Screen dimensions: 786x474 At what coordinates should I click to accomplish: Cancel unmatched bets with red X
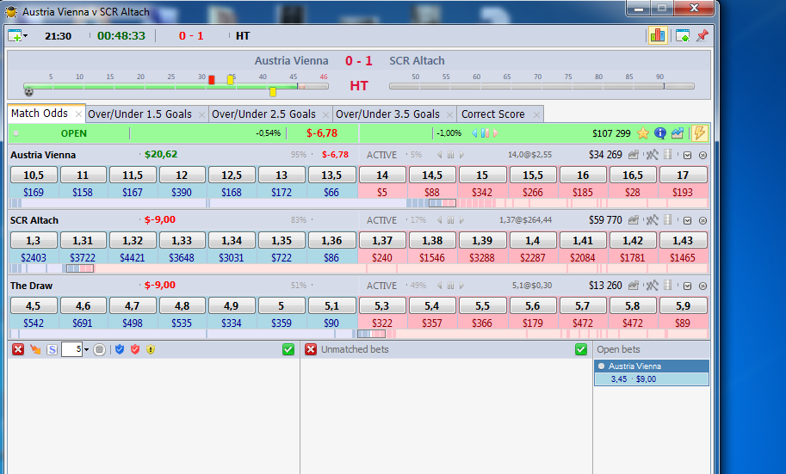311,349
